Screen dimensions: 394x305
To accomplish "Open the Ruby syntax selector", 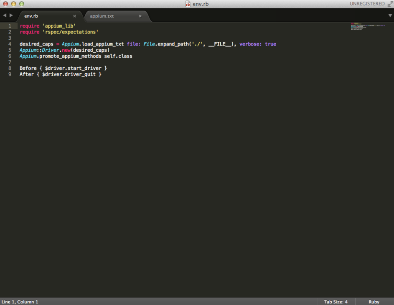I will coord(374,302).
